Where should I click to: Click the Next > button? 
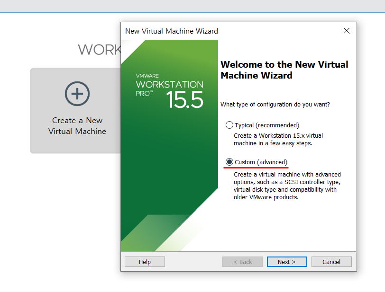click(x=287, y=262)
